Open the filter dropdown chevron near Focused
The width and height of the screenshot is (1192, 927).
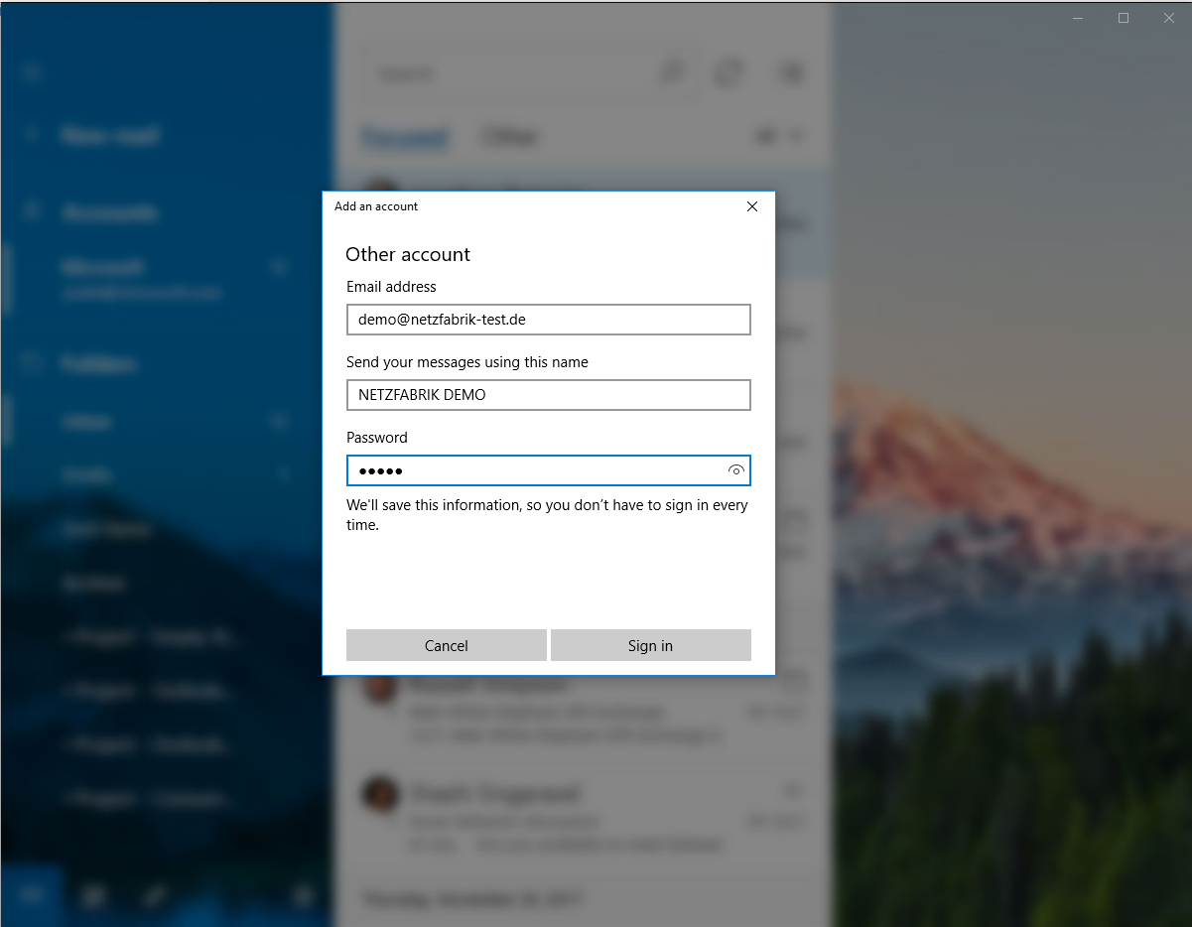pos(797,136)
